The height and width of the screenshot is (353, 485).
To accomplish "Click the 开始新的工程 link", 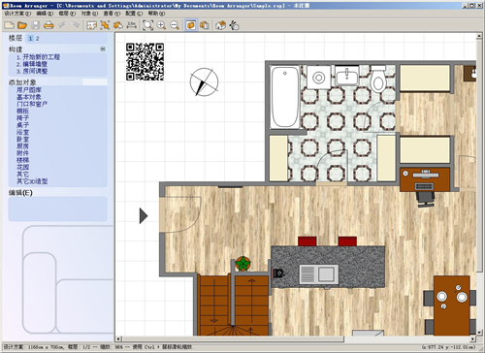I will tap(38, 57).
